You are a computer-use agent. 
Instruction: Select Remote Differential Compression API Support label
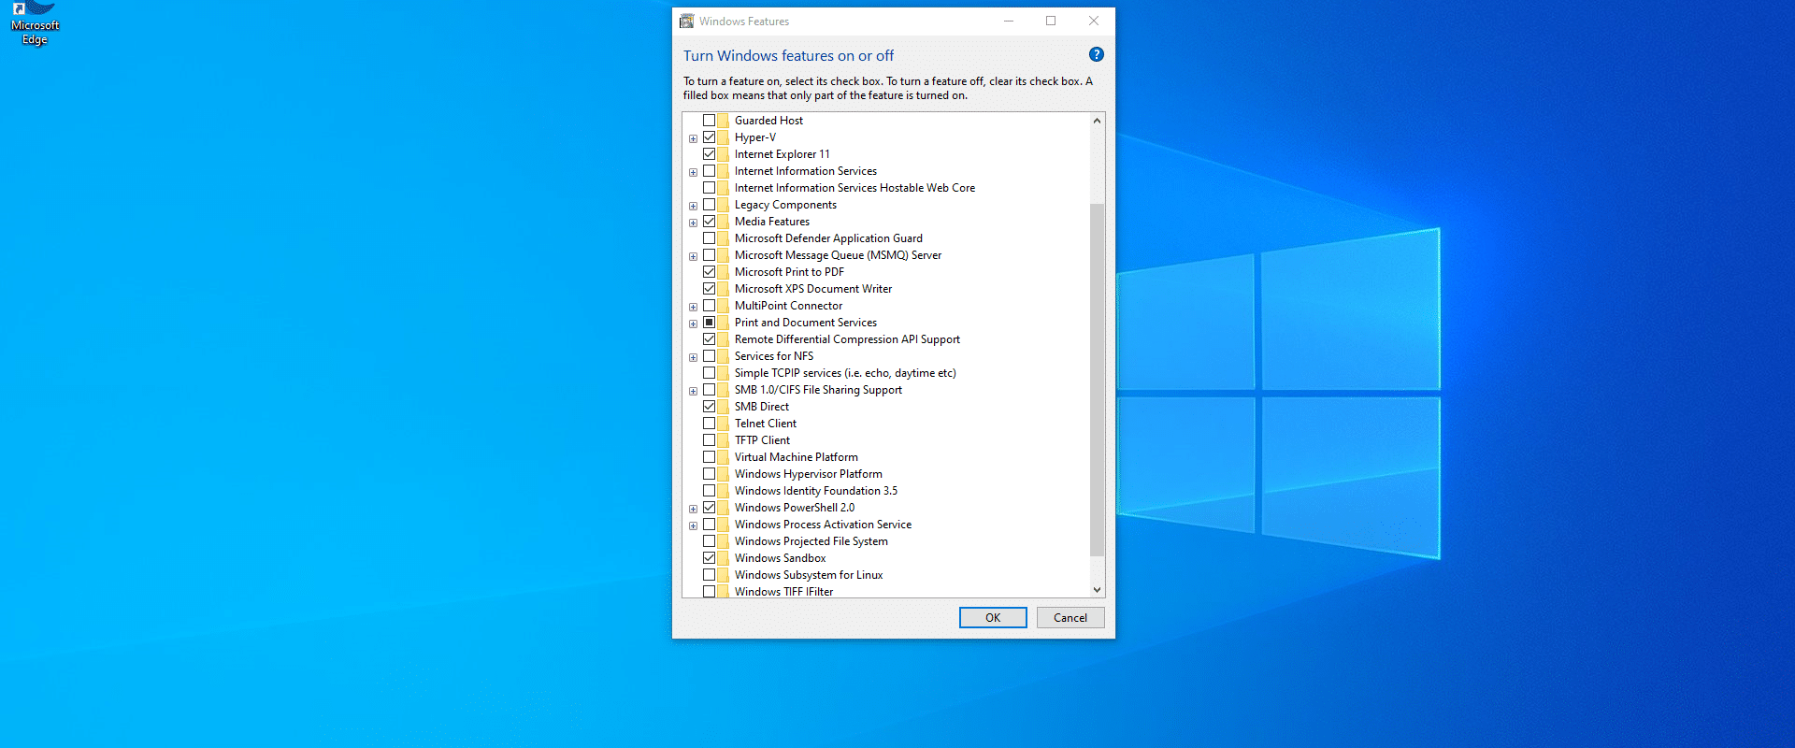(x=847, y=339)
